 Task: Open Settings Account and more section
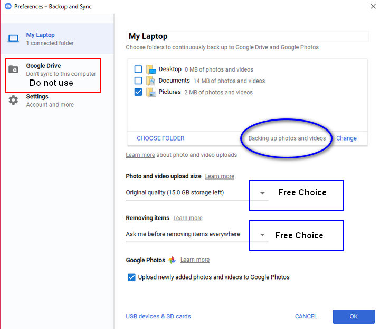coord(58,101)
